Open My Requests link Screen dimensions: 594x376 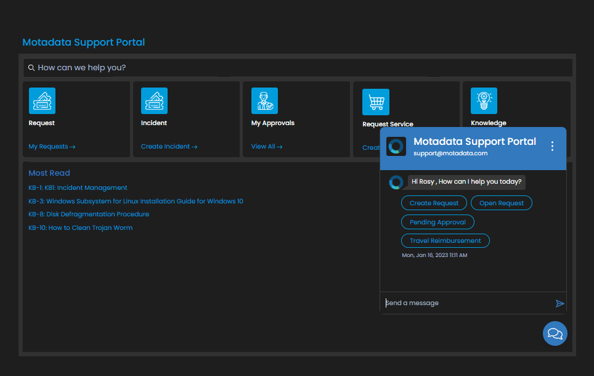(x=52, y=147)
